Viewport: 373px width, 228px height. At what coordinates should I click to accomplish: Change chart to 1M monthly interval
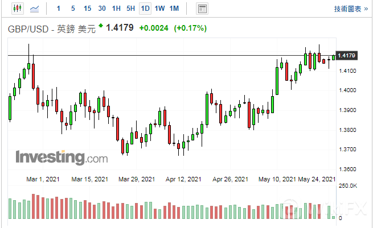click(x=174, y=9)
